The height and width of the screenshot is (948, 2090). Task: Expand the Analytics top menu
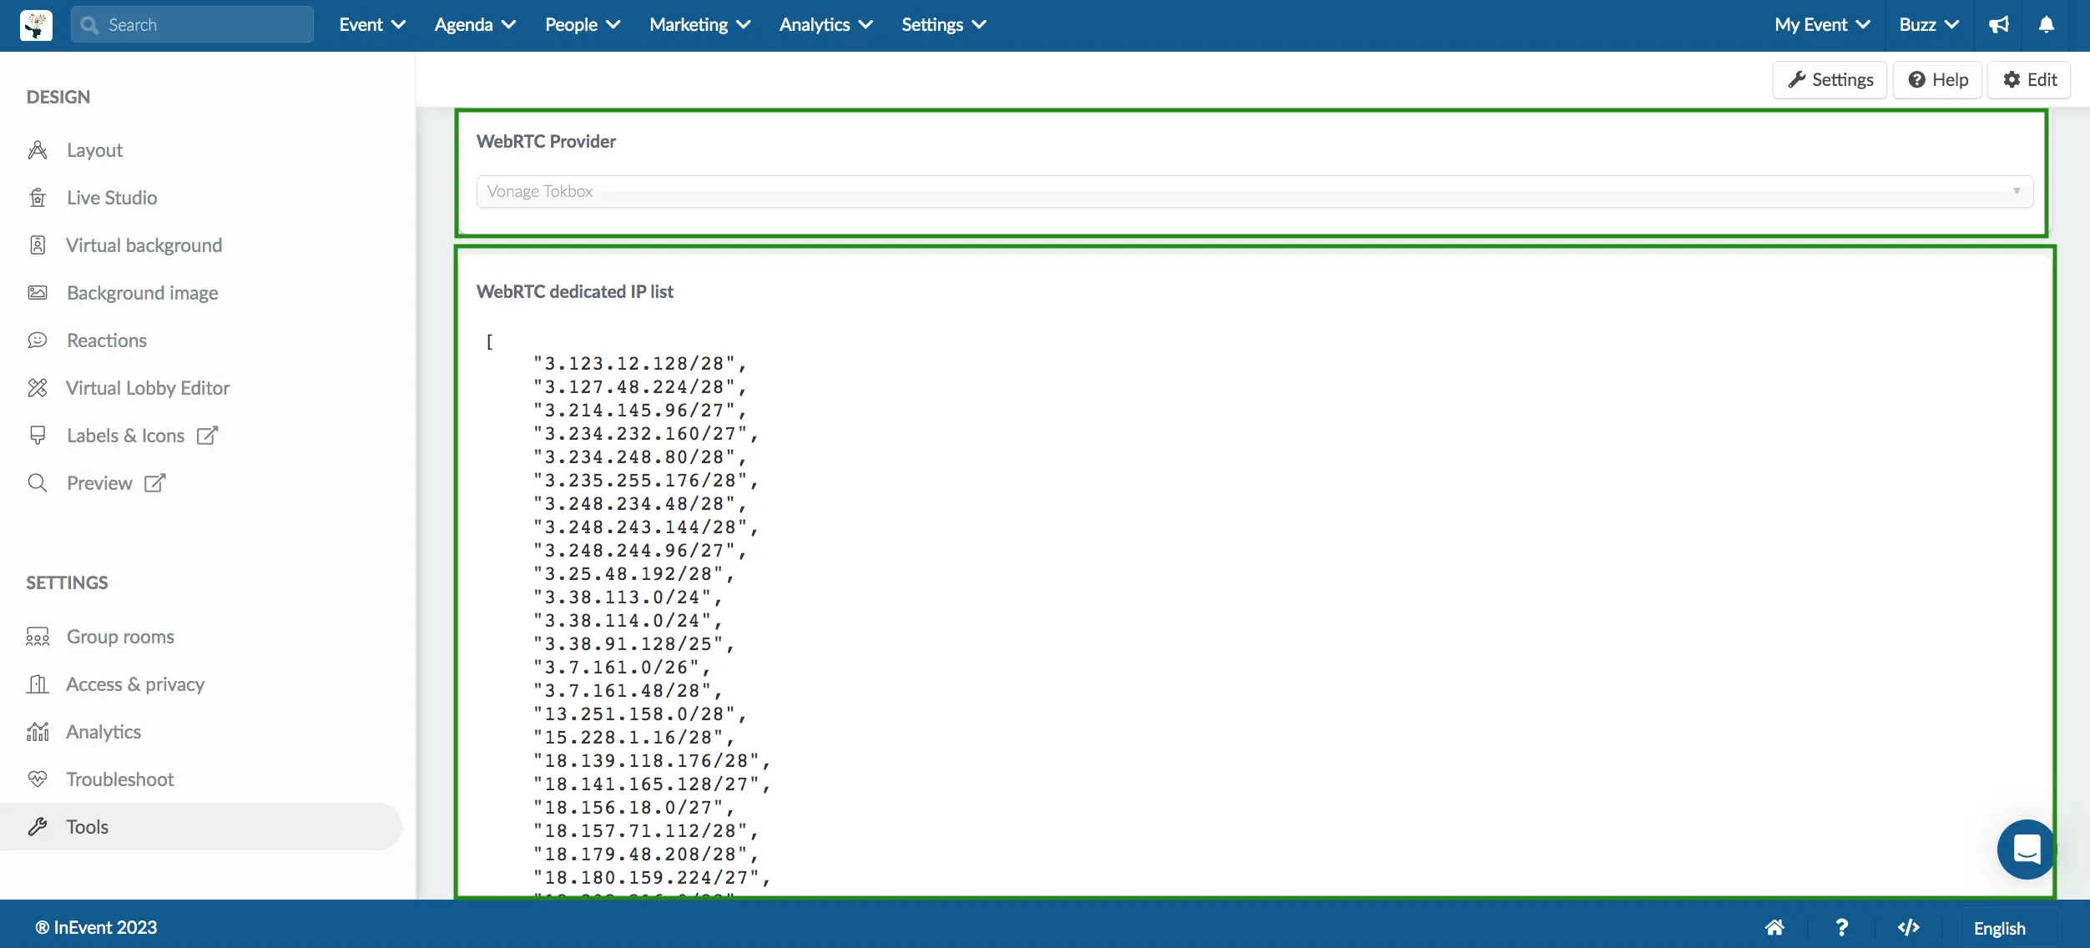pos(826,25)
